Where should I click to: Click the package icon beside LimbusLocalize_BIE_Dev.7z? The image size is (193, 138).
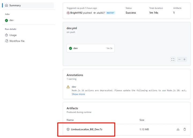pyautogui.click(x=68, y=129)
